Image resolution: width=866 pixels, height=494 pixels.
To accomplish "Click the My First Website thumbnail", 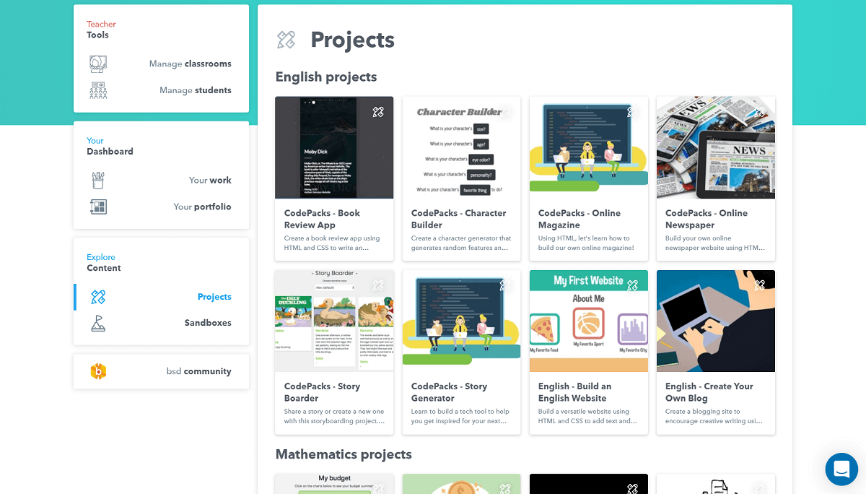I will coord(588,321).
